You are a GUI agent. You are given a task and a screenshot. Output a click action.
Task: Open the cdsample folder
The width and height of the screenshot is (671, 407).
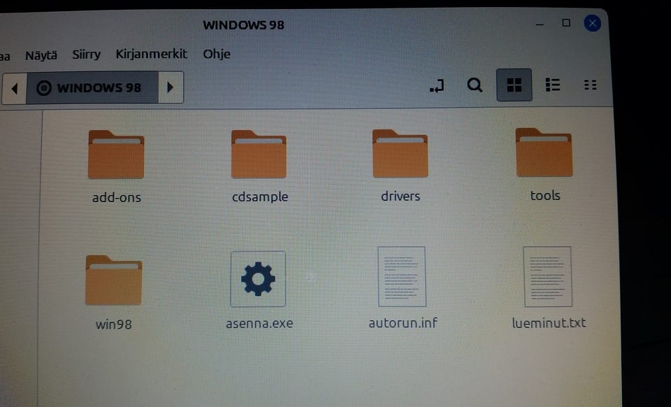259,154
